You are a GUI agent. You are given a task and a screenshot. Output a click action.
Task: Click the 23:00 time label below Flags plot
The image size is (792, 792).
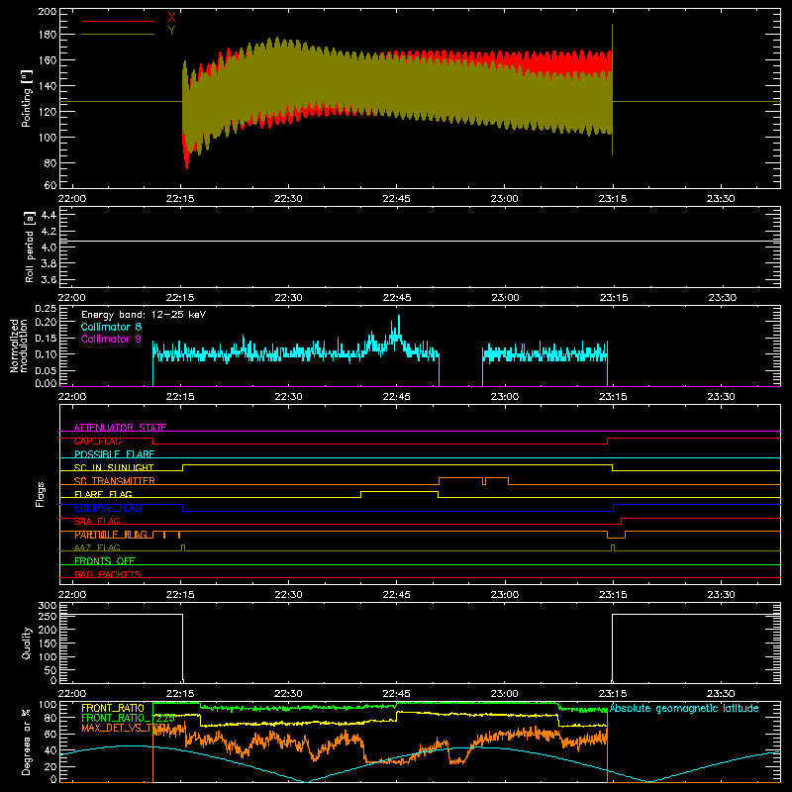click(x=505, y=595)
